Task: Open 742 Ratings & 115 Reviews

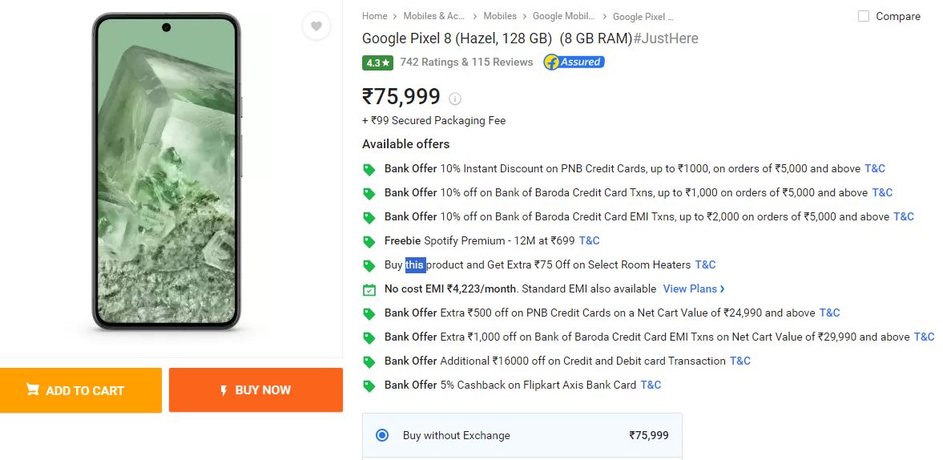Action: point(466,62)
